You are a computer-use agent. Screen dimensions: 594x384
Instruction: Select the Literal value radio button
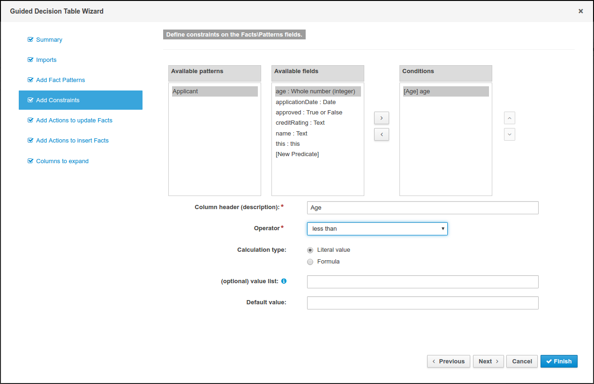tap(310, 250)
